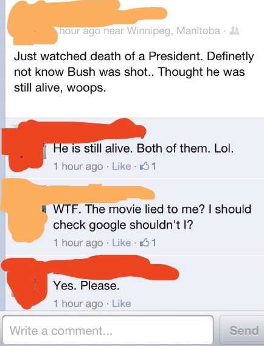Image resolution: width=264 pixels, height=346 pixels.
Task: Click the "Write a comment..." field
Action: [108, 330]
